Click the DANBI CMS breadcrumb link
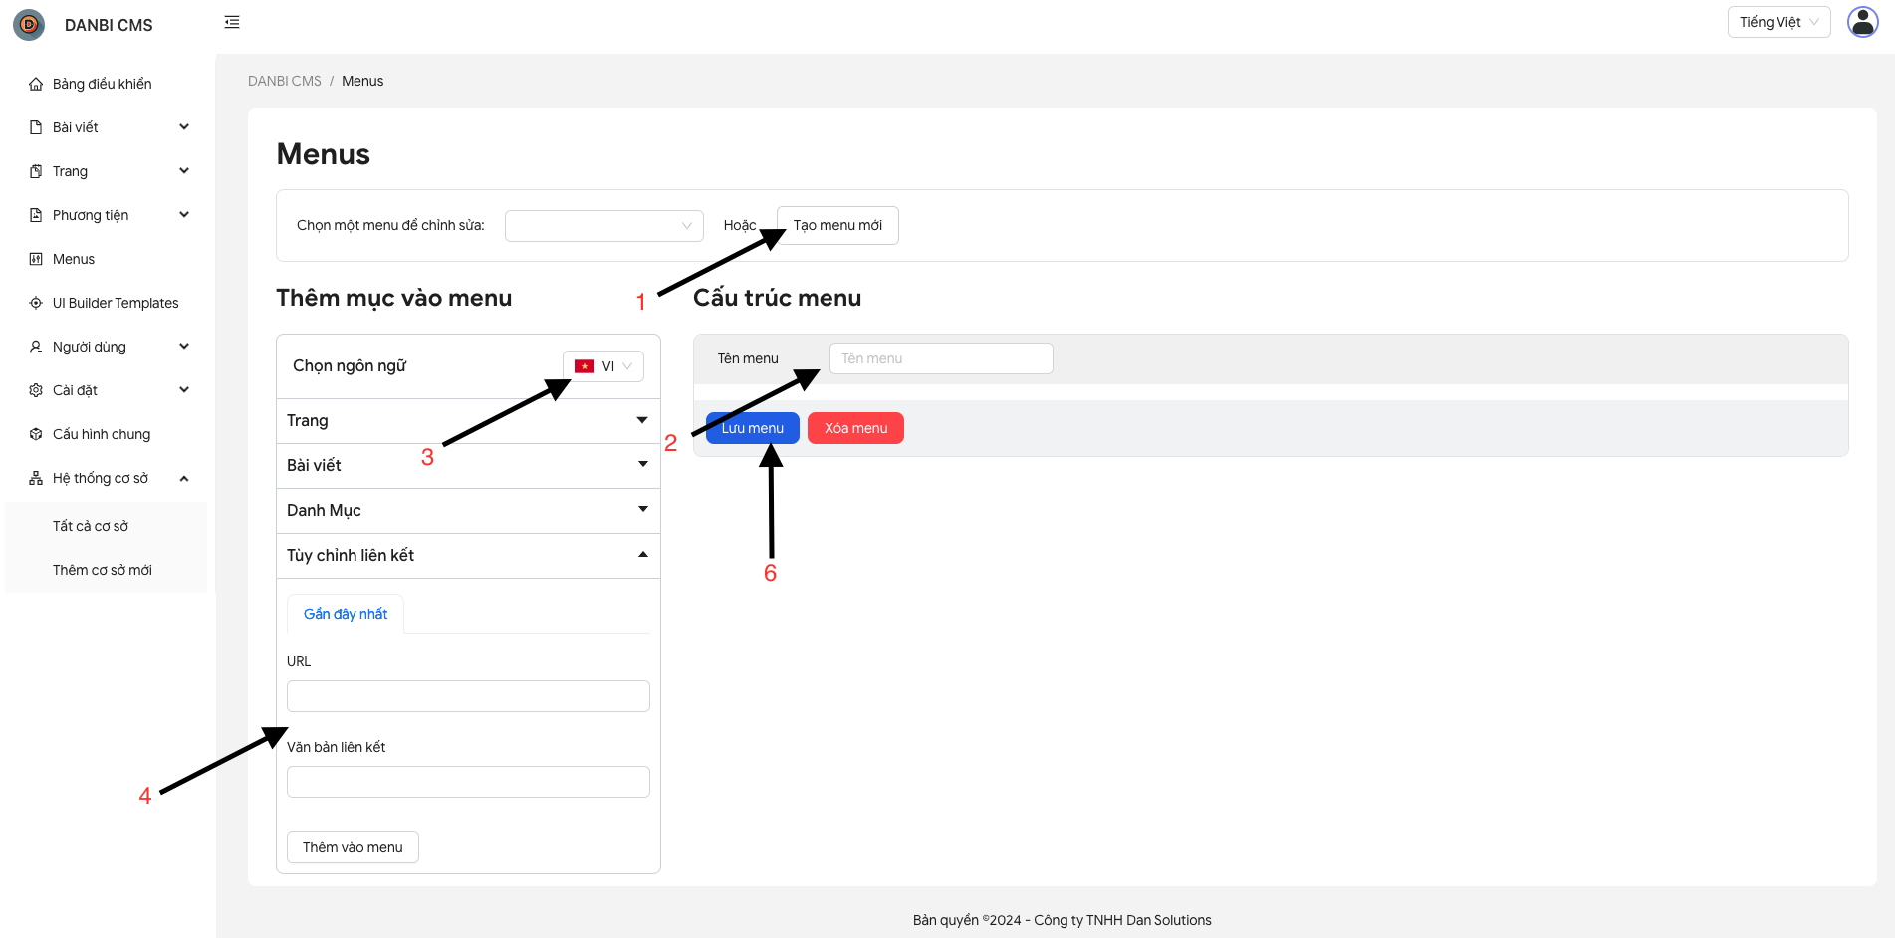 pyautogui.click(x=285, y=81)
